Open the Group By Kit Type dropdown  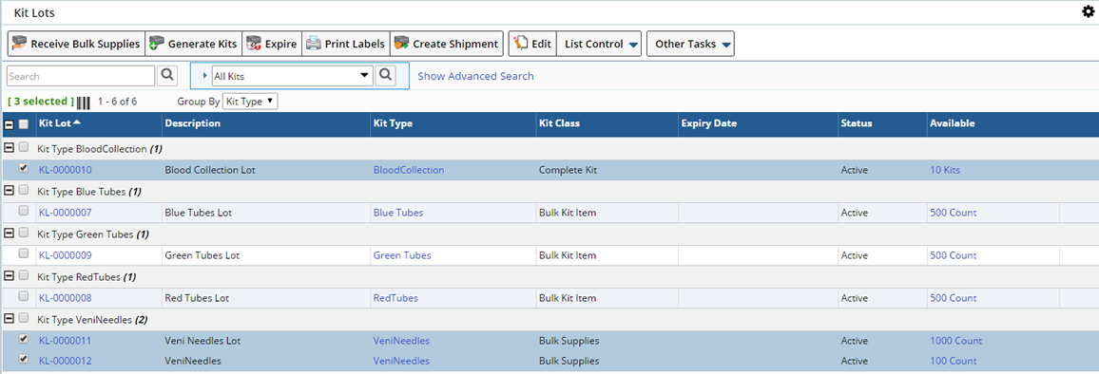click(249, 102)
